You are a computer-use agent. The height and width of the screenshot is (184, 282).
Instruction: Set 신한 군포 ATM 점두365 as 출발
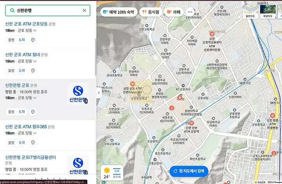11,142
